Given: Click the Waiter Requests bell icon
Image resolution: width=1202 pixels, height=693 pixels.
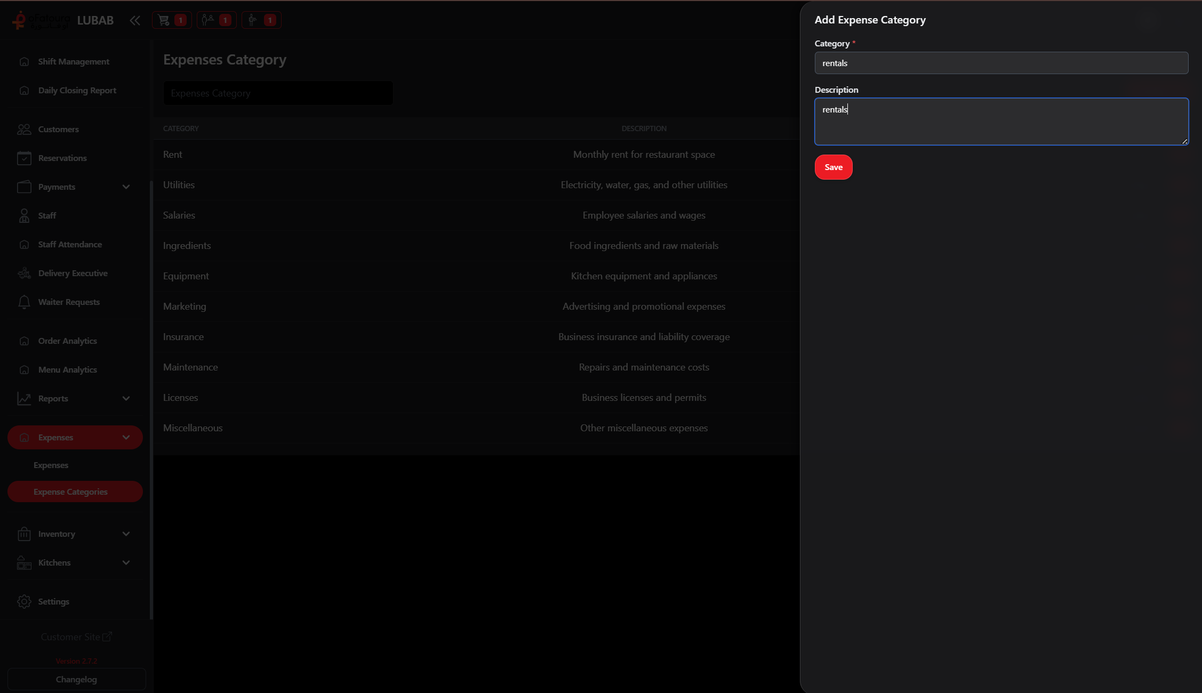Looking at the screenshot, I should pos(24,302).
